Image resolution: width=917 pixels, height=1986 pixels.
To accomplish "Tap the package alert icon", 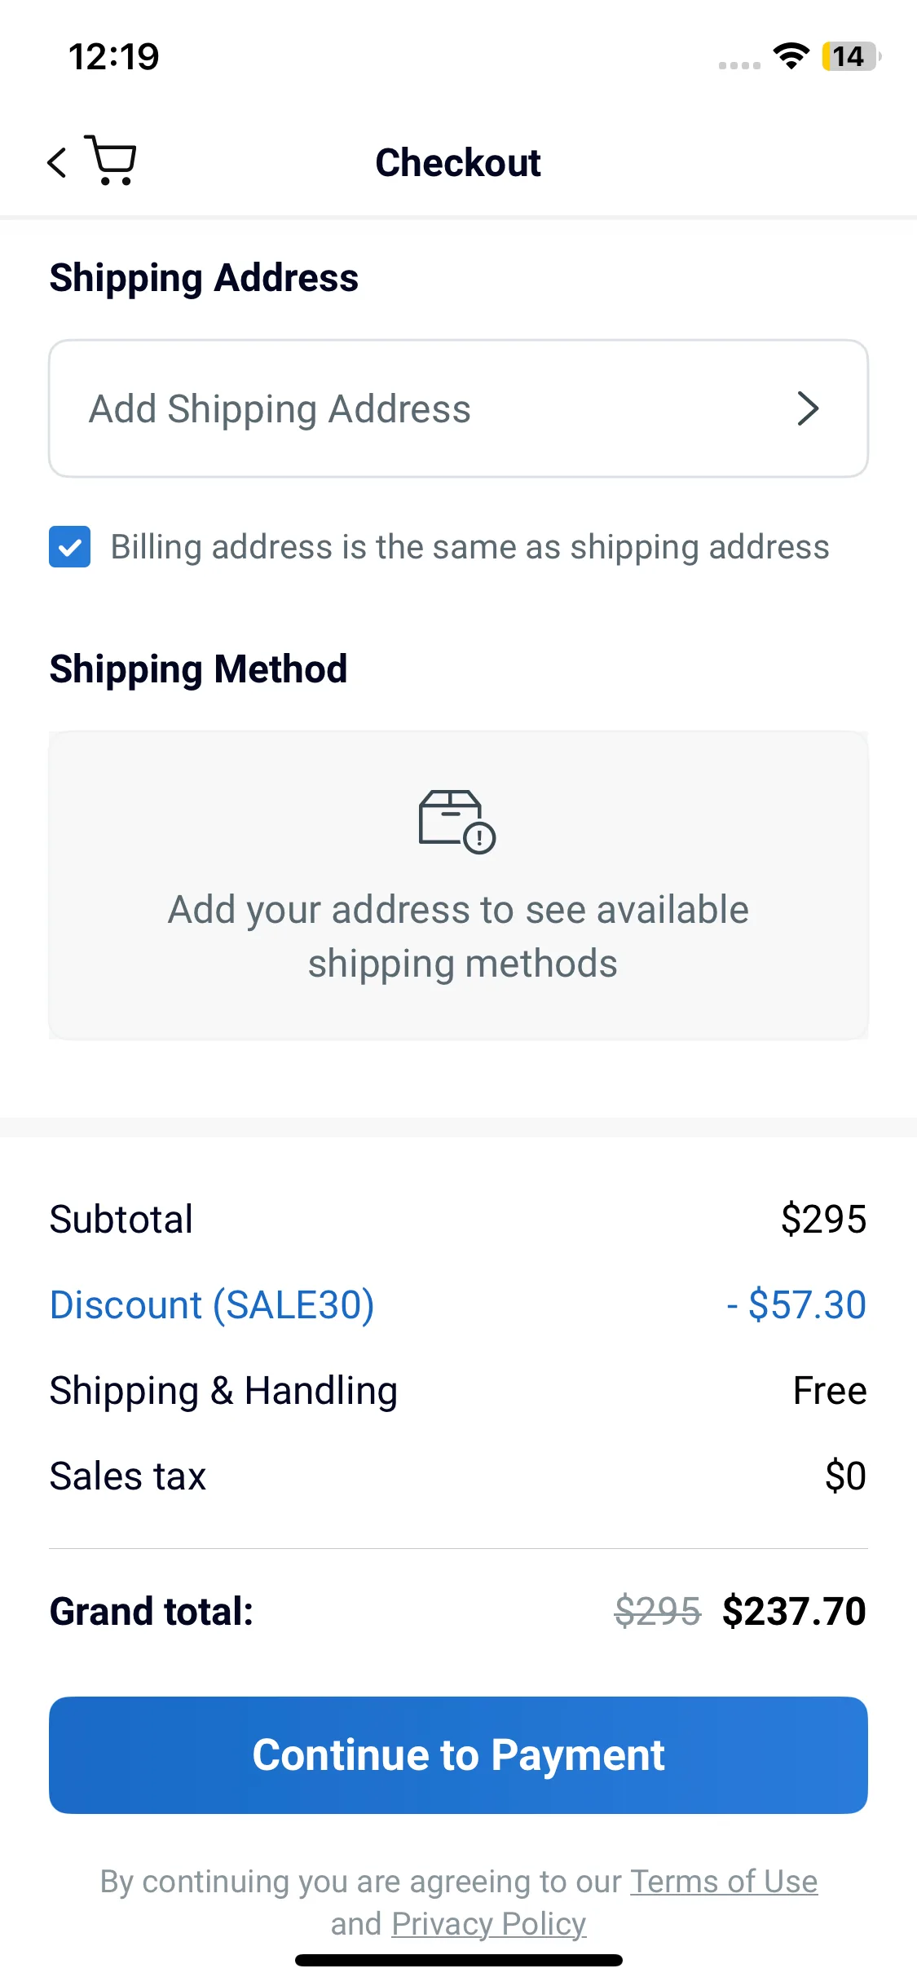I will (x=456, y=821).
